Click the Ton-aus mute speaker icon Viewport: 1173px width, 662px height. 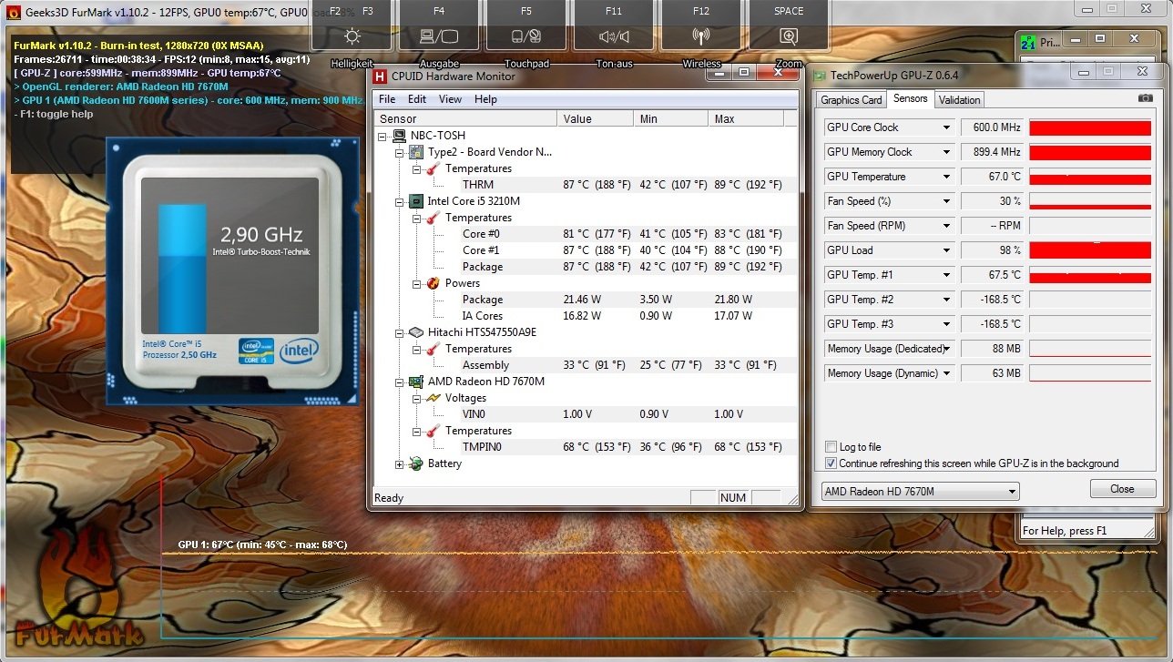pos(614,36)
